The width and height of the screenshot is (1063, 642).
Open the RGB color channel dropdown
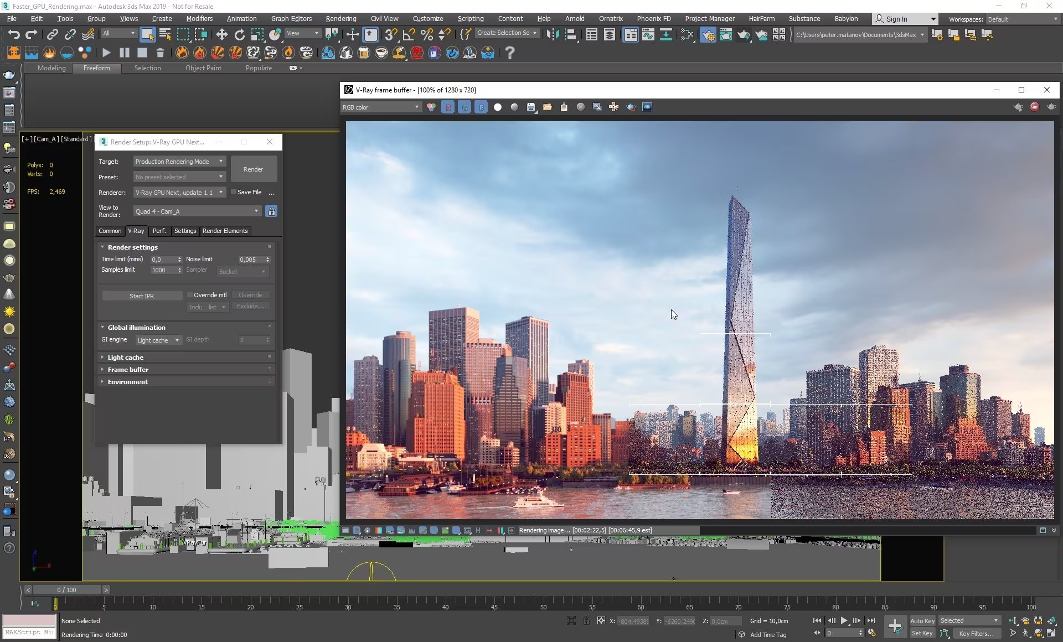point(381,107)
